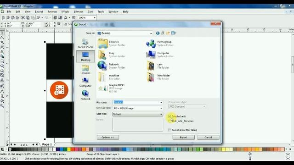Open the Save as type dropdown
The image size is (294, 165).
[x=161, y=108]
